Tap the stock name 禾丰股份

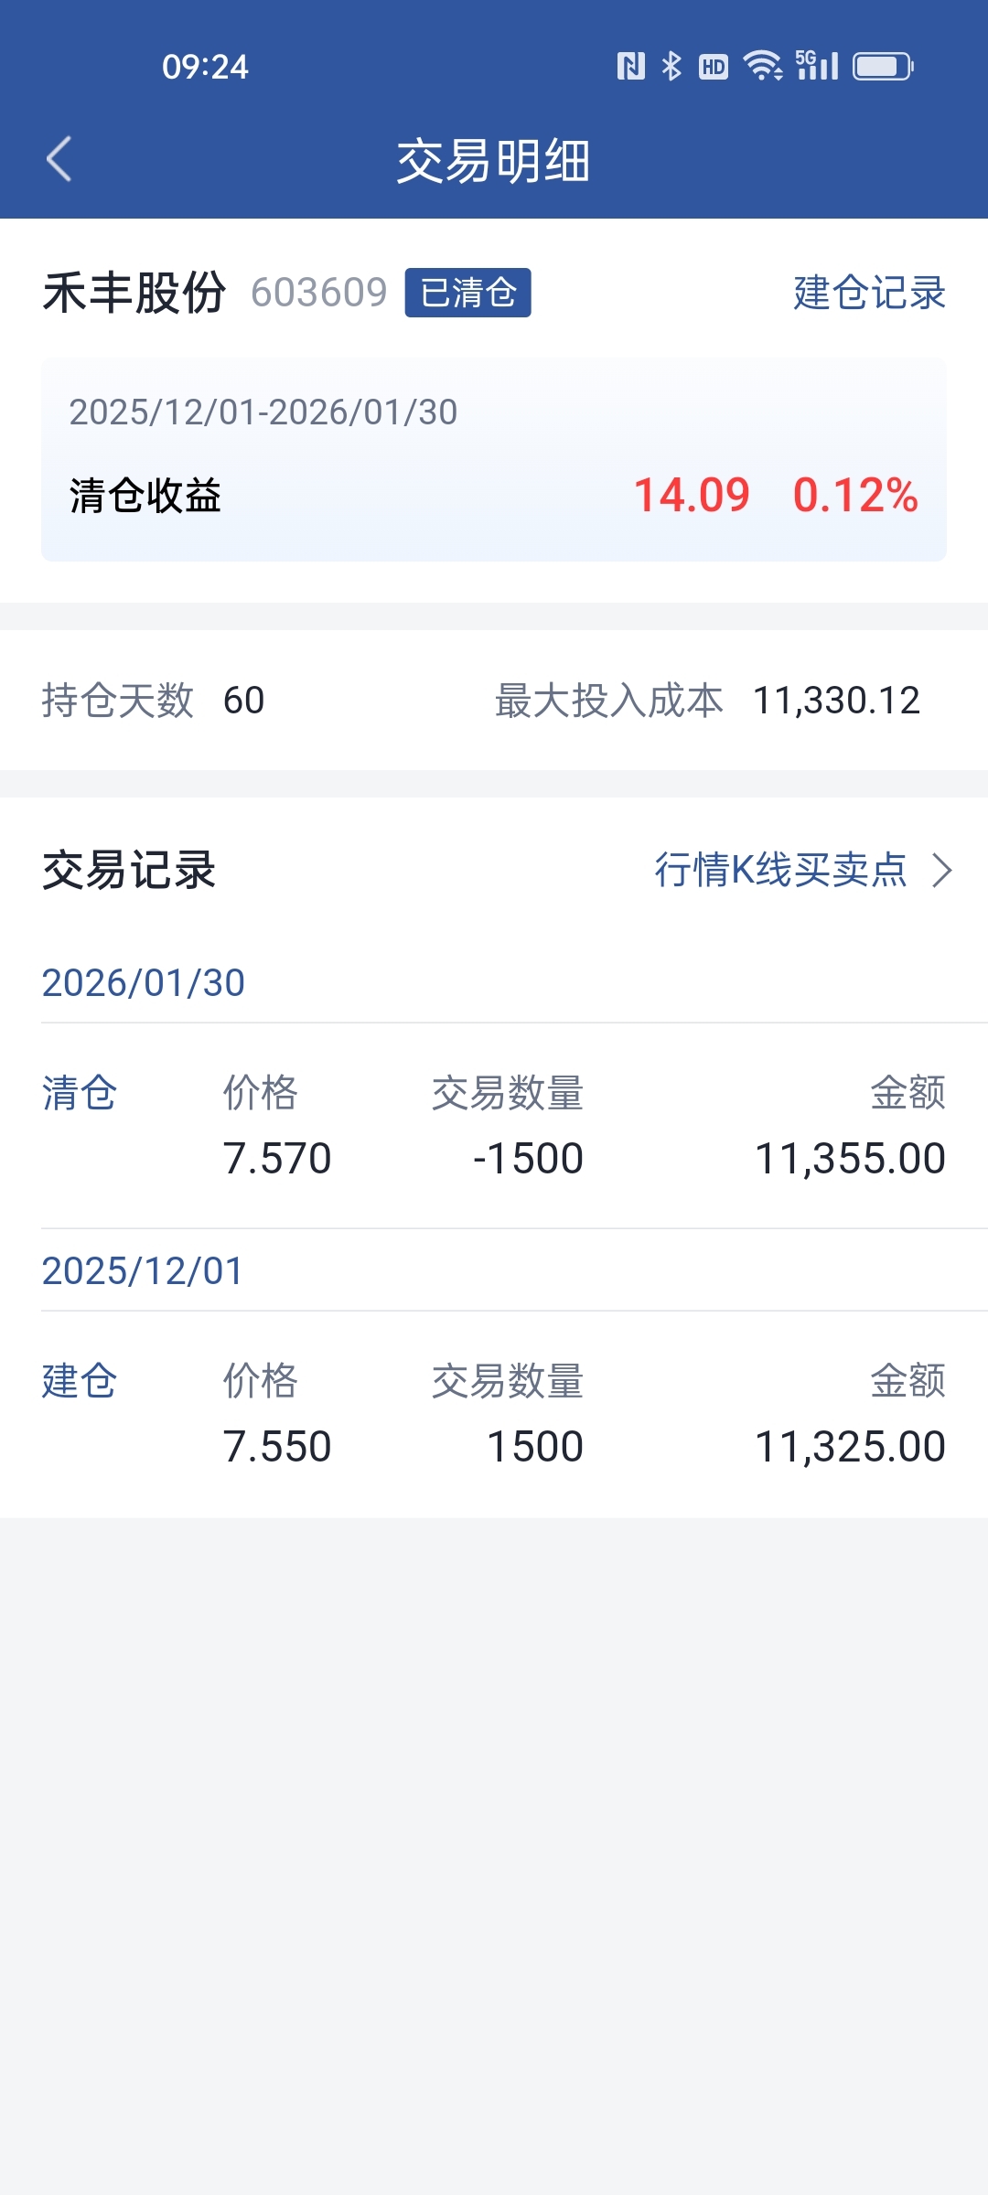tap(134, 293)
